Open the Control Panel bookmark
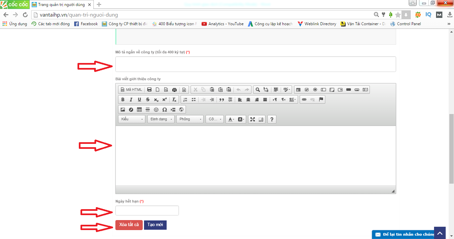The height and width of the screenshot is (239, 454). 405,24
